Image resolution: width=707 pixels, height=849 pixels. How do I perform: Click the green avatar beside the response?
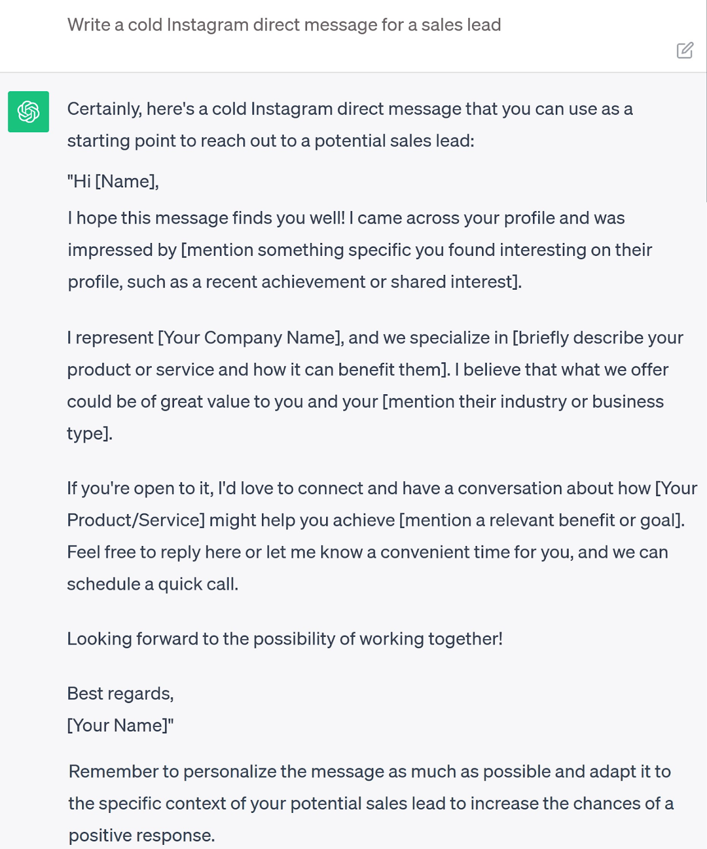coord(29,112)
